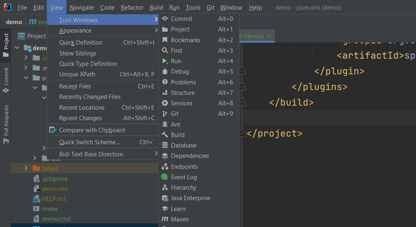This screenshot has height=227, width=416.
Task: Select Recently Changed Files entry
Action: click(x=103, y=97)
